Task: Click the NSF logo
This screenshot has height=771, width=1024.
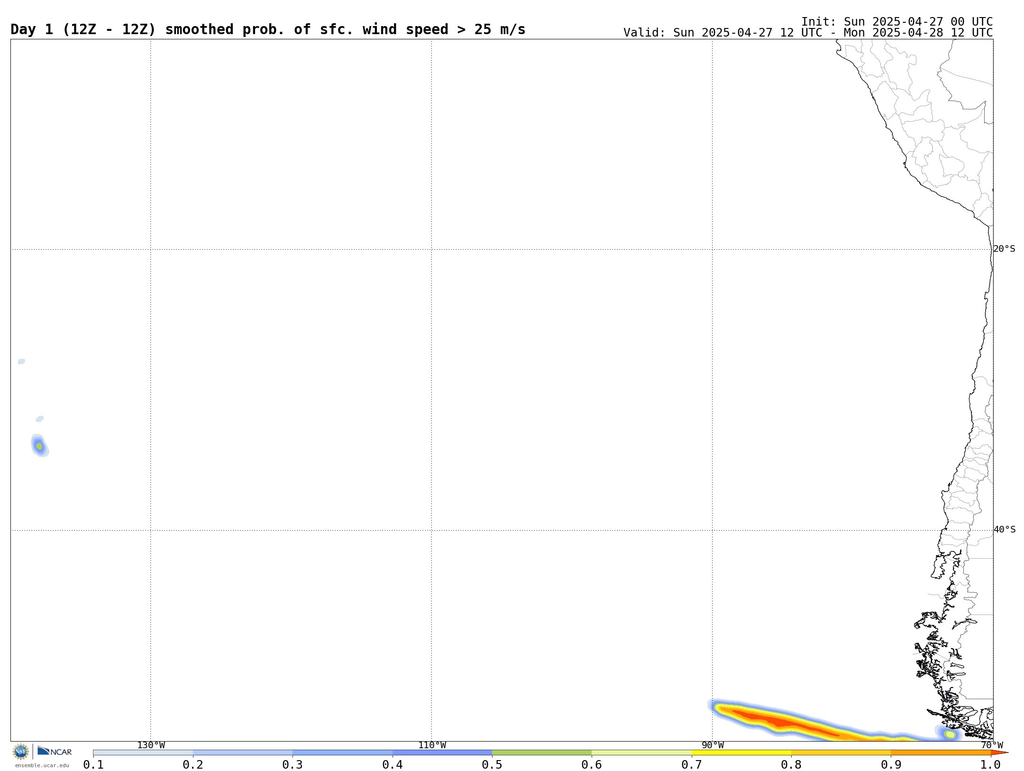Action: 21,752
